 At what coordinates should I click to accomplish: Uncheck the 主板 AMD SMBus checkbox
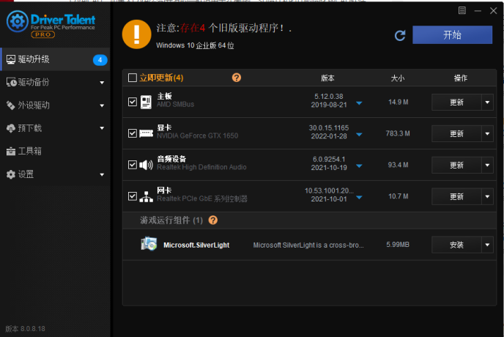(133, 102)
